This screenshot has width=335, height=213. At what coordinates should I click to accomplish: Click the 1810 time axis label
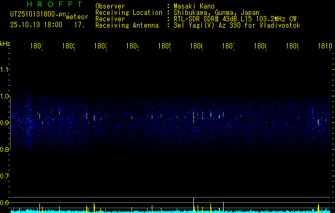tap(325, 46)
